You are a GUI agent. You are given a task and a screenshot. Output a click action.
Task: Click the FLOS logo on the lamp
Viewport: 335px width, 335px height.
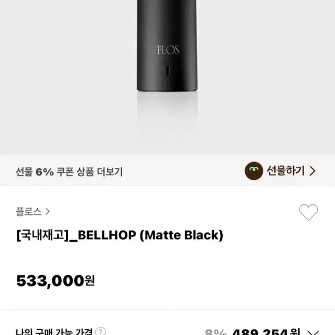click(x=168, y=50)
